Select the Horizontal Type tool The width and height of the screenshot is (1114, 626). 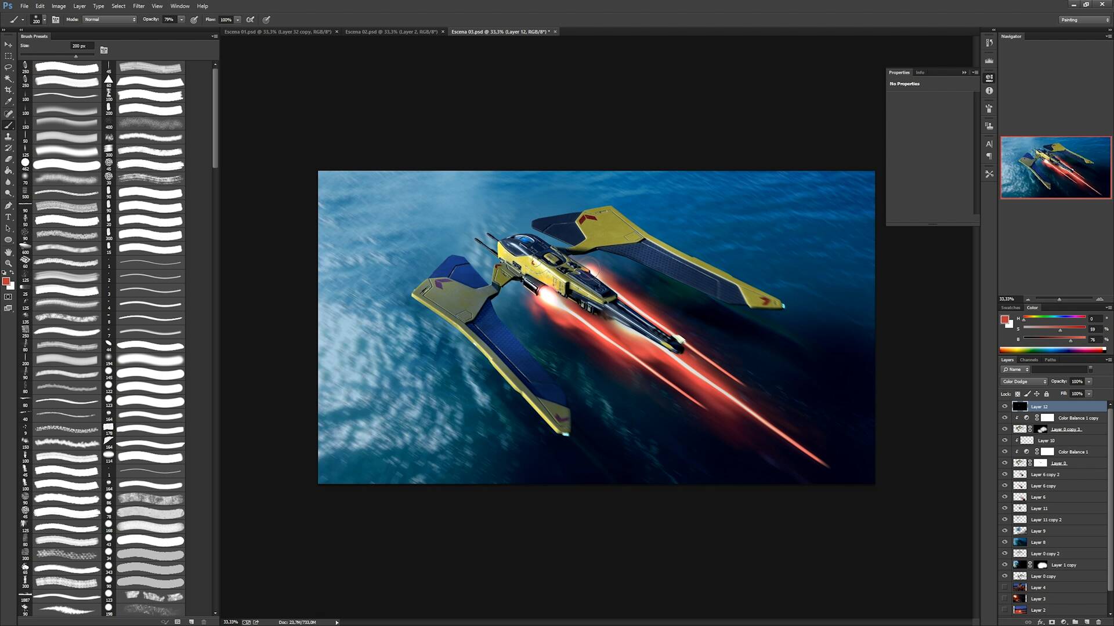click(x=8, y=217)
